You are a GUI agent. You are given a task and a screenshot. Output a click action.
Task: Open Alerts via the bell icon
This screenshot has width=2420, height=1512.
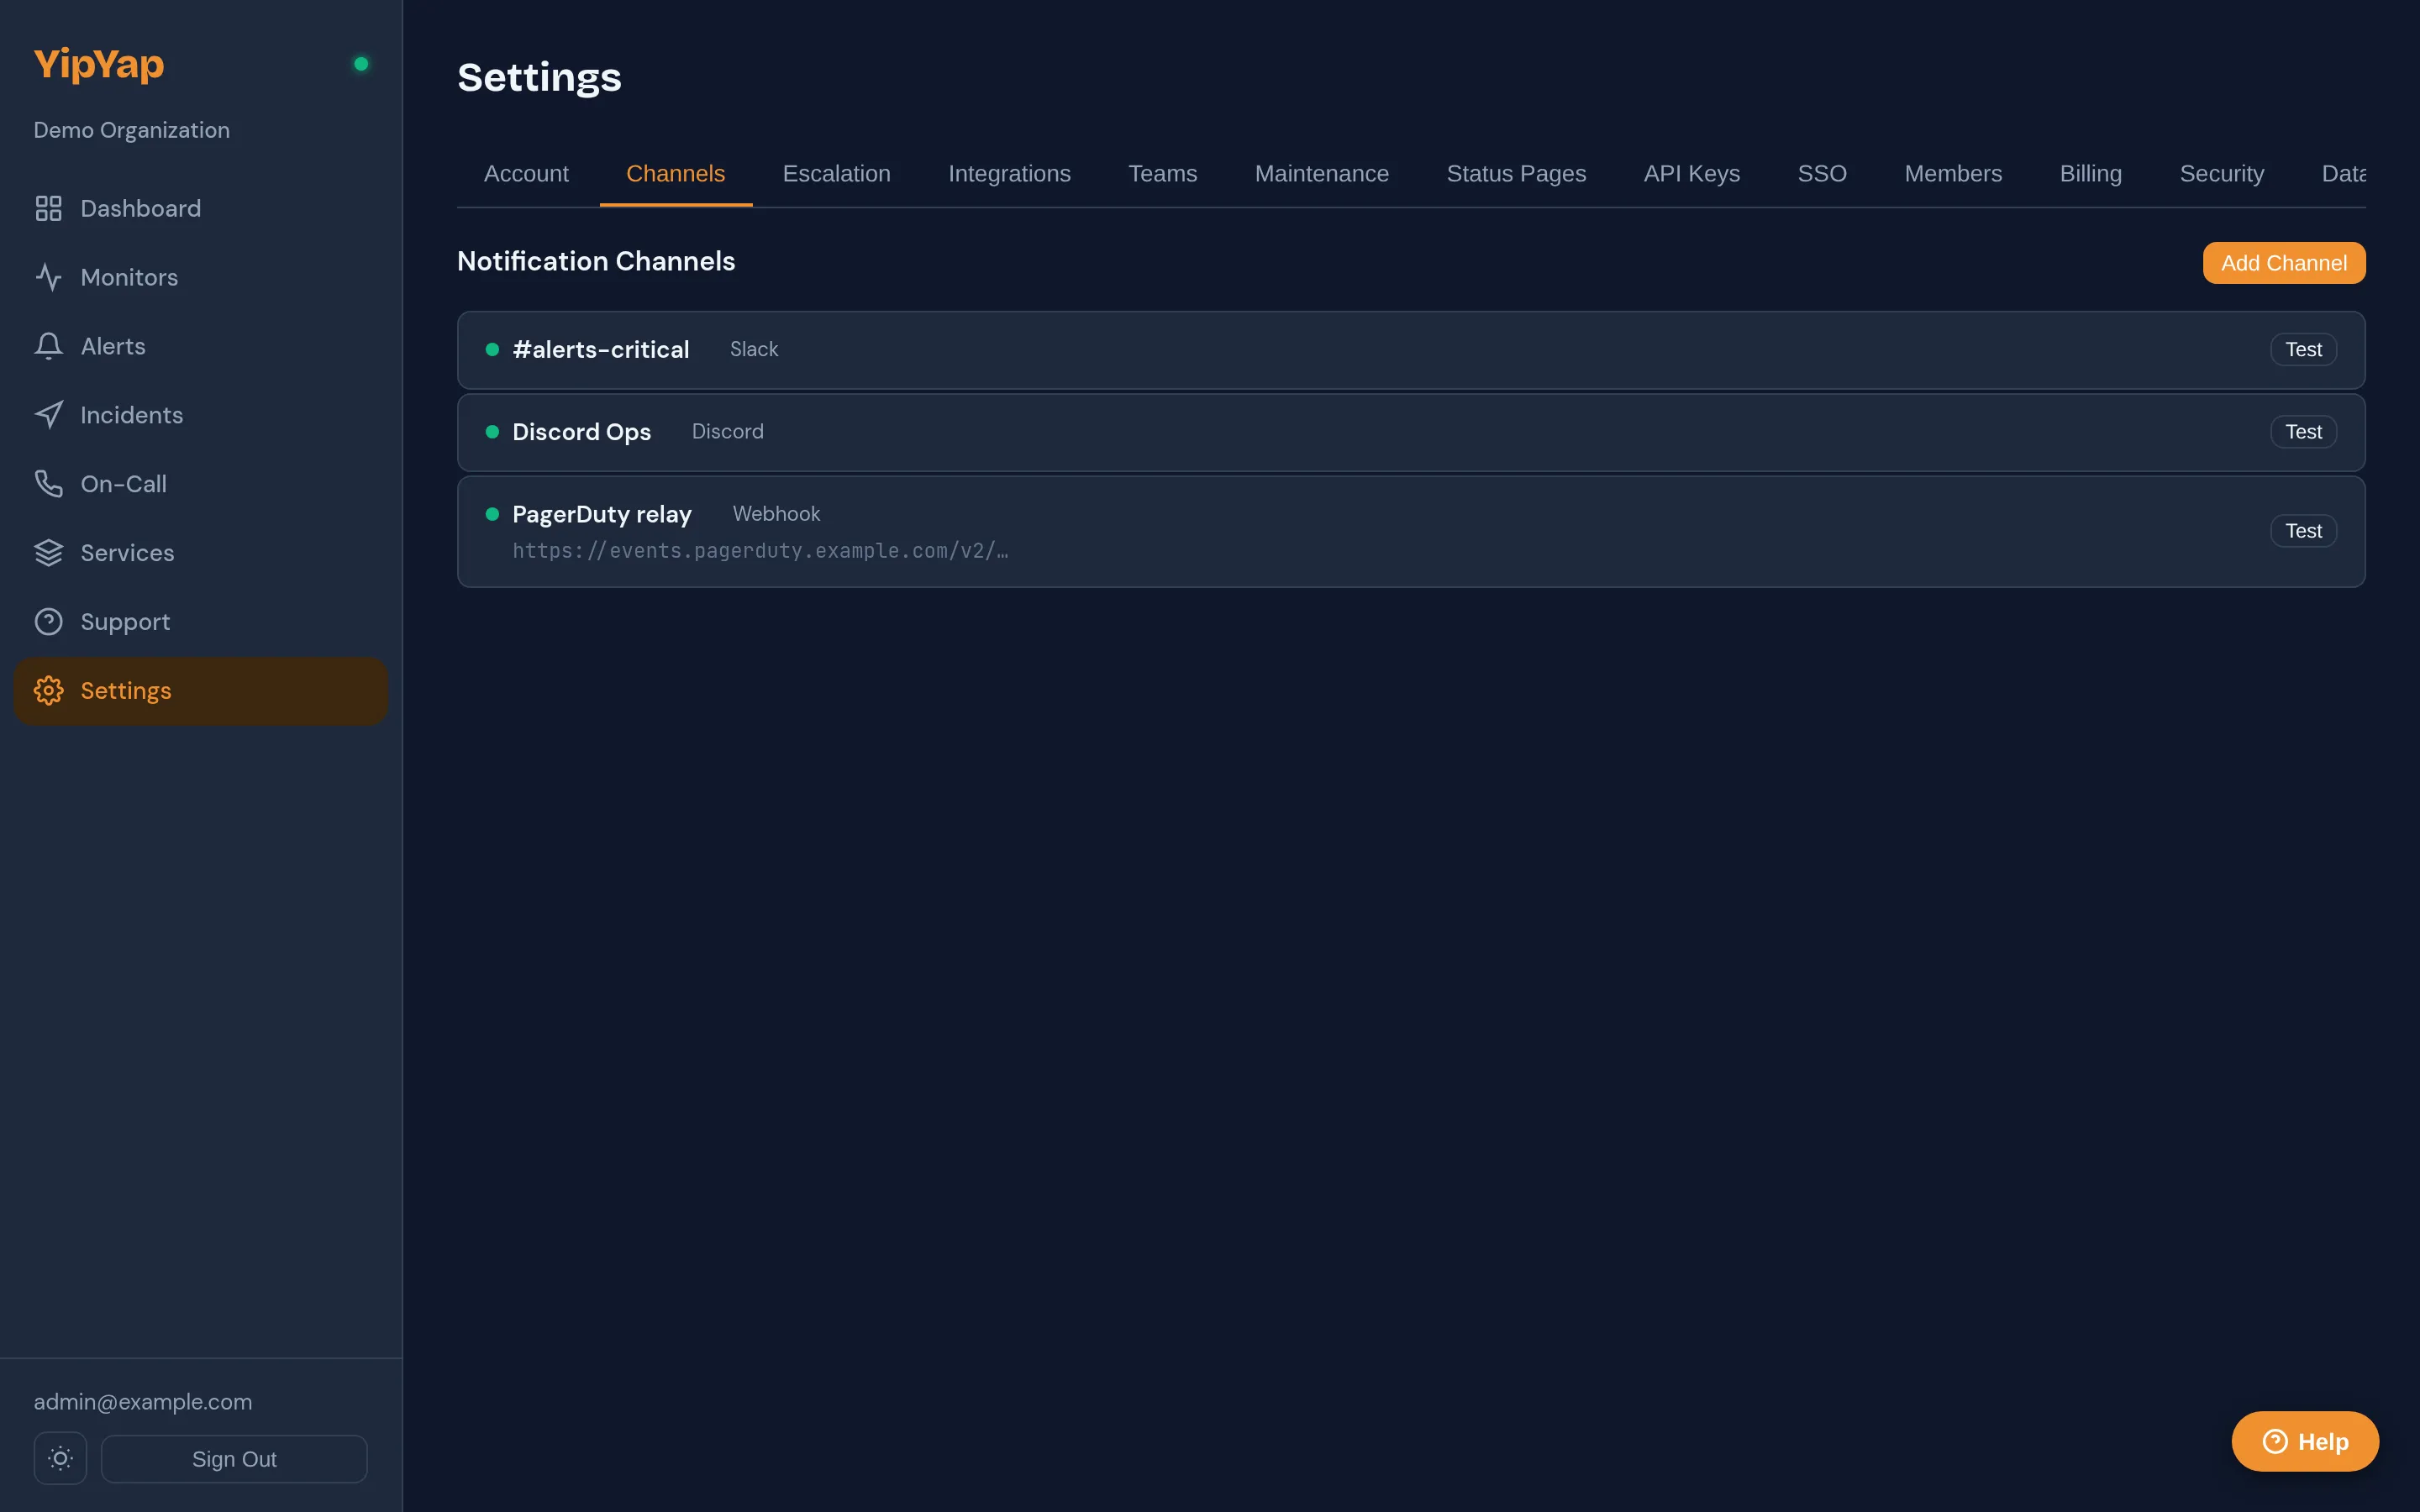point(49,345)
